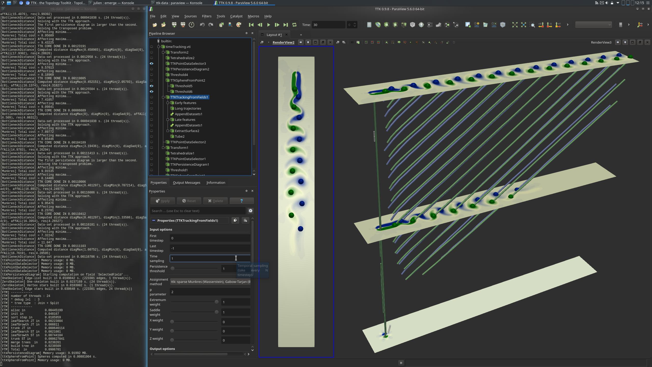Toggle visibility eye of TTKPointDataSelector3

(x=152, y=63)
